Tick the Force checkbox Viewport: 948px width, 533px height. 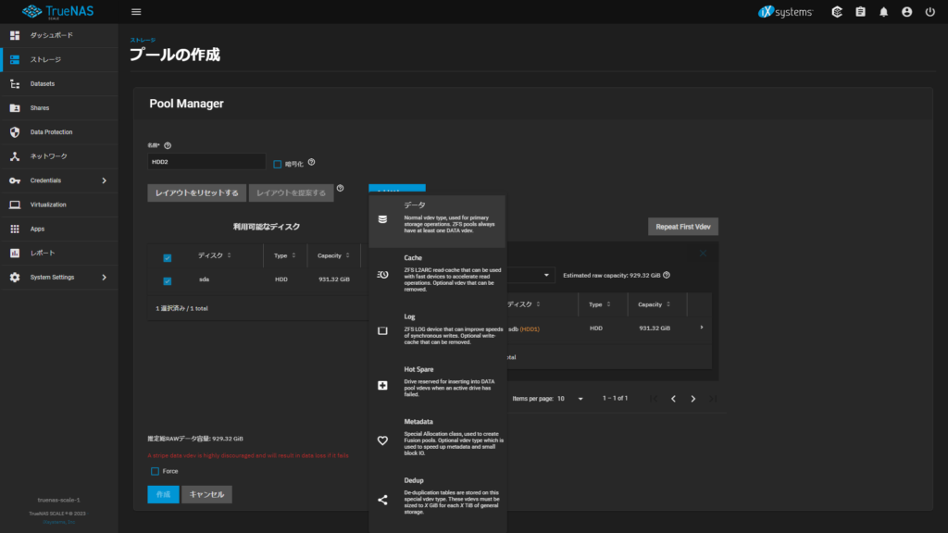pos(155,471)
